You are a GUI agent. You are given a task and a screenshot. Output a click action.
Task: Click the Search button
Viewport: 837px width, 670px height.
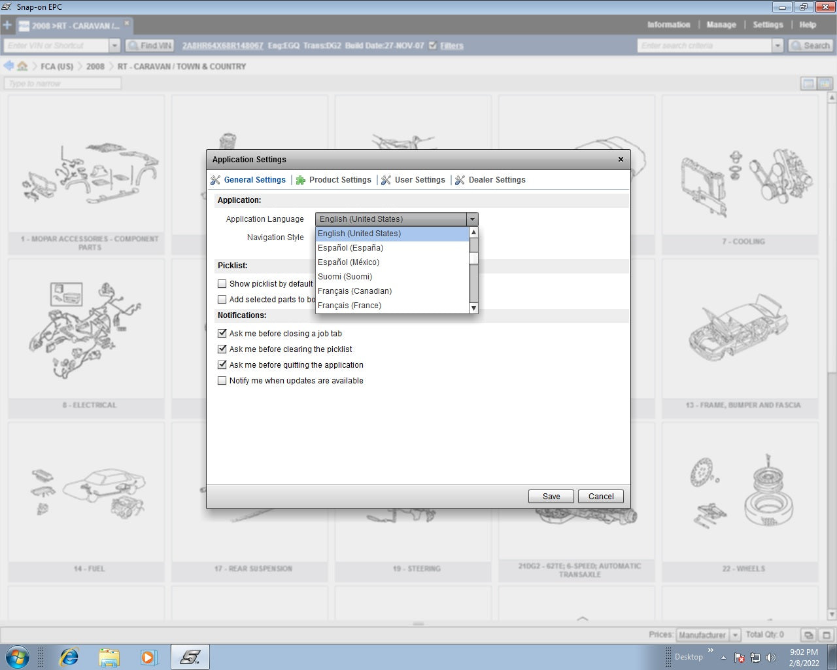(810, 46)
